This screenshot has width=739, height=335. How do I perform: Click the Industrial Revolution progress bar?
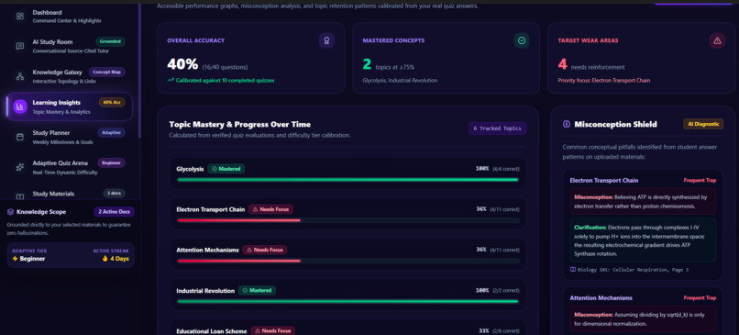click(x=347, y=301)
